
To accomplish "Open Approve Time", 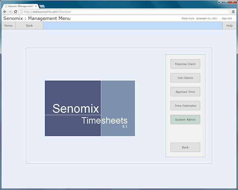I will point(185,92).
